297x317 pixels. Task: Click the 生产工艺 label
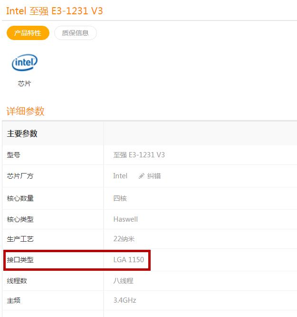[x=20, y=239]
